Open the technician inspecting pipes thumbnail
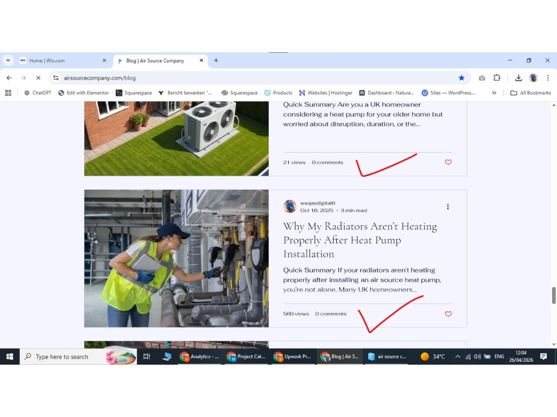The image size is (557, 417). coord(177,259)
